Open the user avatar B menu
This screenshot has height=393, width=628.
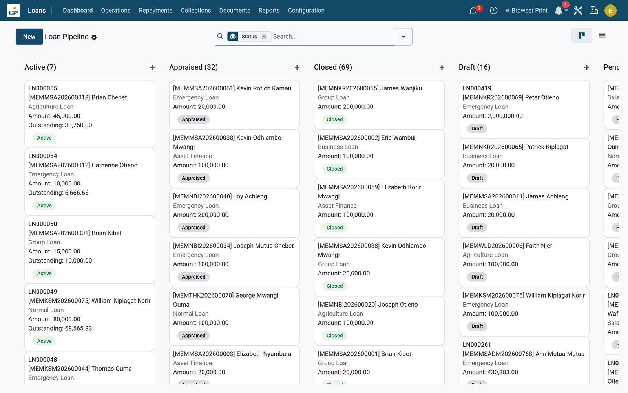tap(610, 11)
